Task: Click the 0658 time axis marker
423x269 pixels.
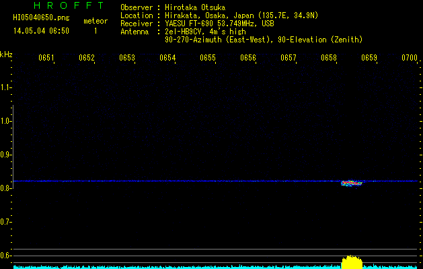Action: click(x=329, y=58)
